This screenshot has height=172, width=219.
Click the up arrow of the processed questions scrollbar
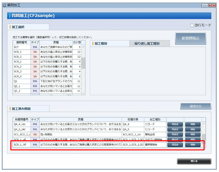pos(204,124)
